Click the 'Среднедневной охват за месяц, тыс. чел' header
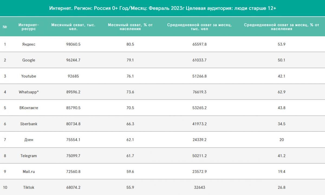The width and height of the screenshot is (325, 195). coord(199,27)
